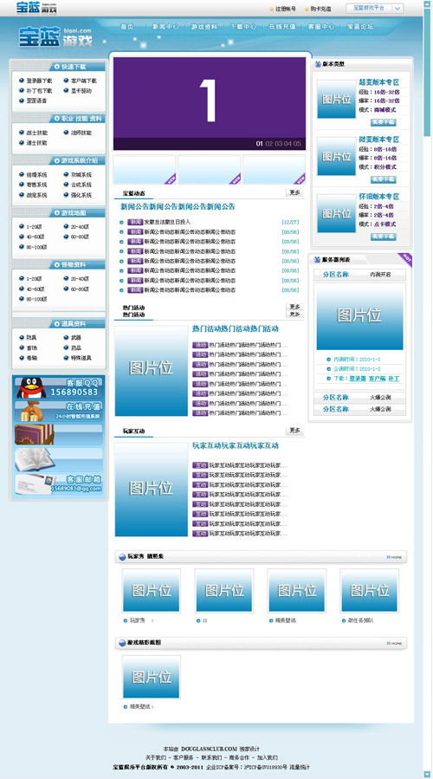Viewport: 433px width, 779px height.
Task: Click the download button under 超变版本专区
Action: (x=383, y=122)
